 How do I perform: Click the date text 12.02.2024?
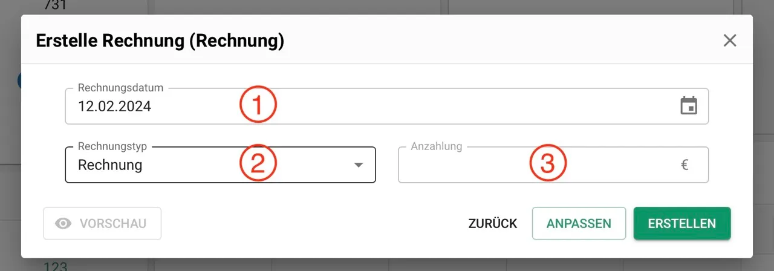click(115, 106)
